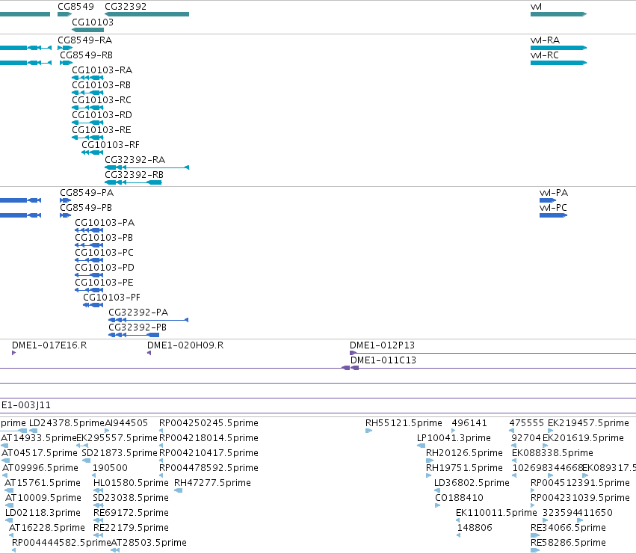Open protein CG10103-PA
The image size is (636, 554).
coord(105,223)
